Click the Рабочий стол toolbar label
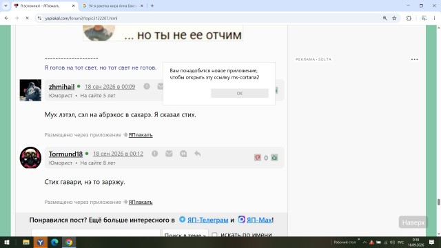The image size is (441, 248). (345, 242)
